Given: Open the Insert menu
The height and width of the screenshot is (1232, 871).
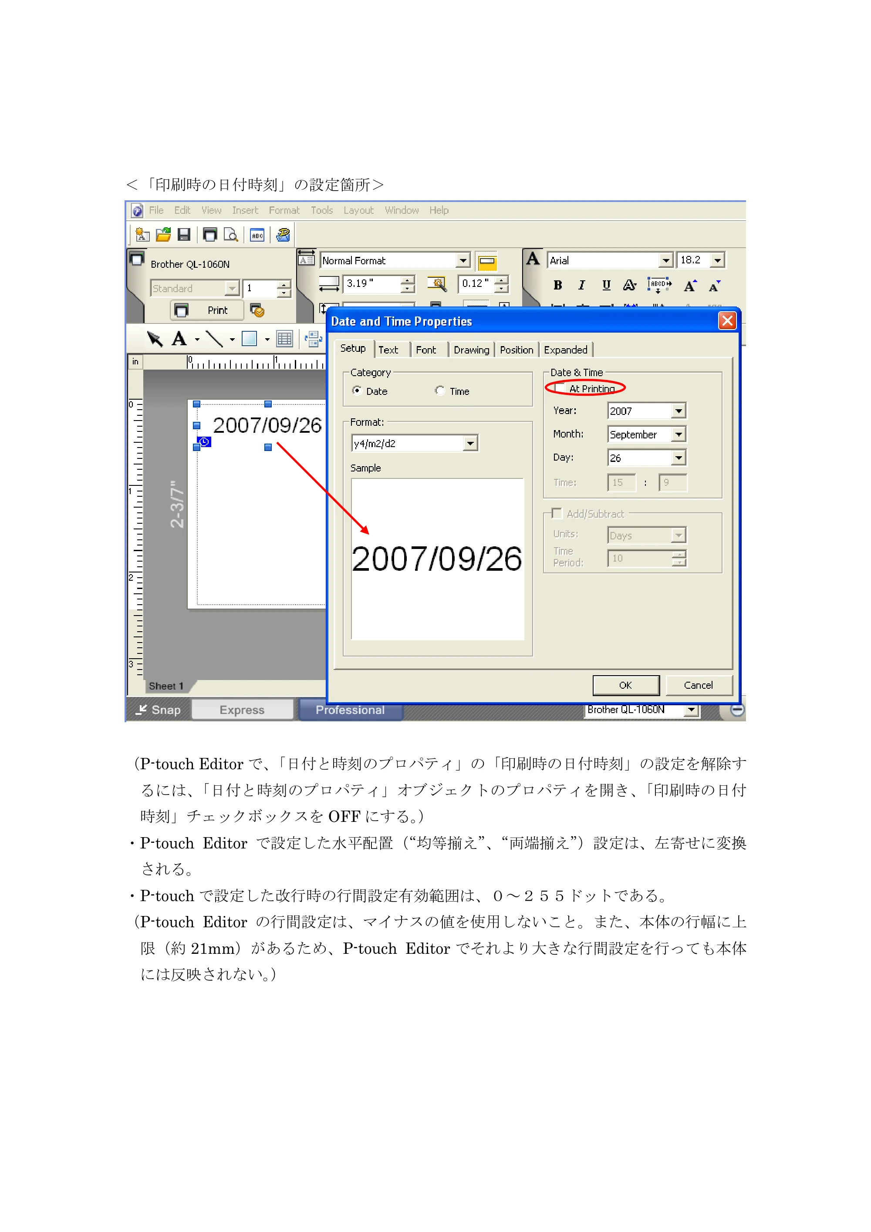Looking at the screenshot, I should [245, 210].
